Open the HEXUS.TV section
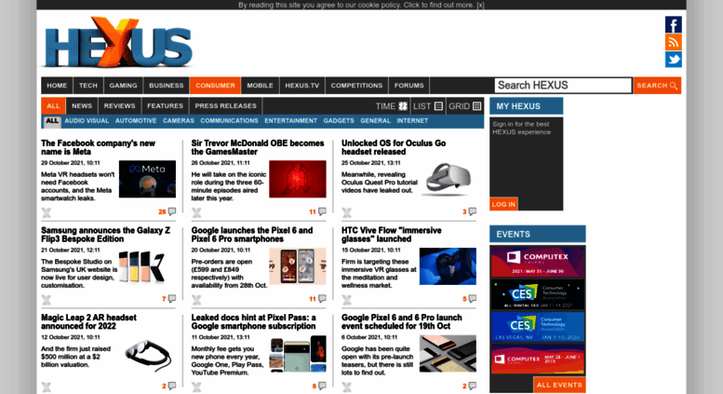Screen dimensions: 723x394 pos(302,86)
